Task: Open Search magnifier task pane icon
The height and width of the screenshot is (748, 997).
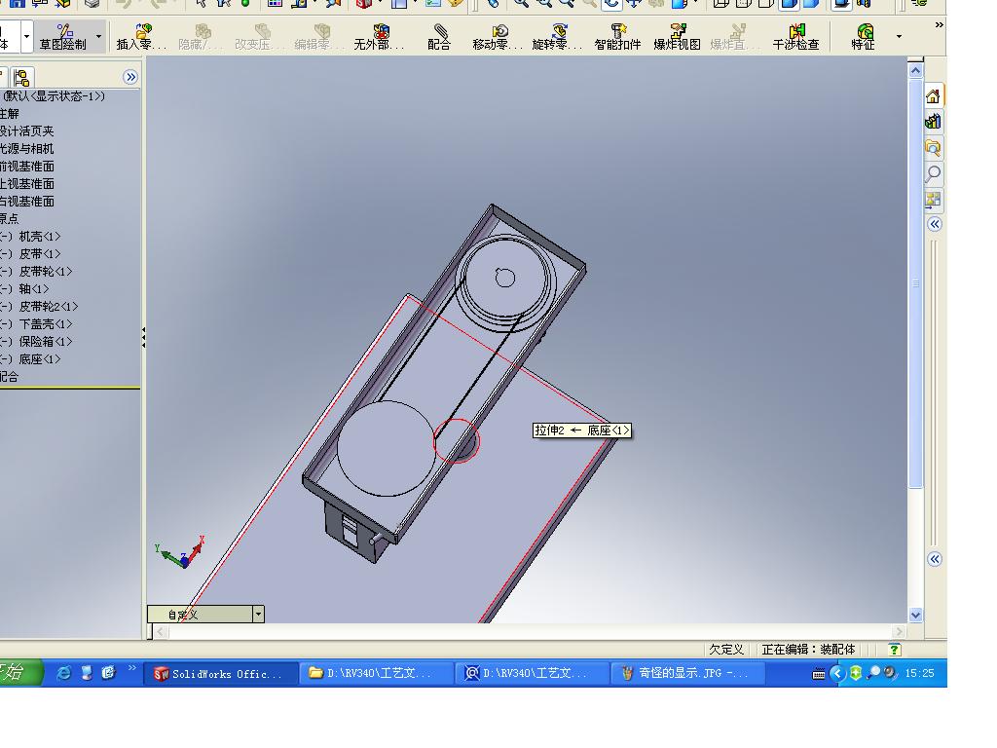Action: 933,173
